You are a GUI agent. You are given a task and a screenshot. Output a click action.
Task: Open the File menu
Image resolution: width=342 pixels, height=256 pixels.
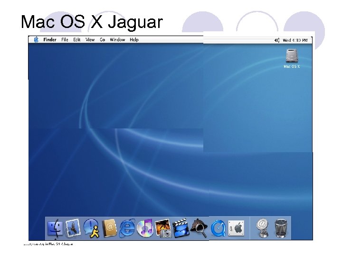[x=65, y=40]
